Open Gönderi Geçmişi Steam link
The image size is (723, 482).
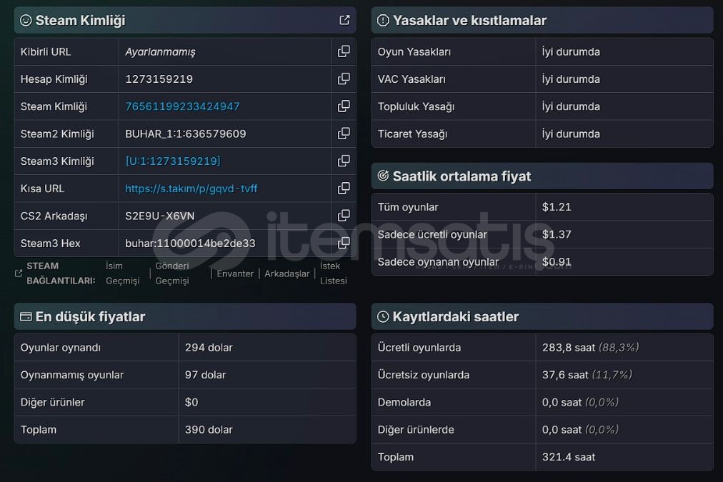coord(172,273)
